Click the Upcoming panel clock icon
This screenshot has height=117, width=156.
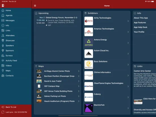click(x=36, y=13)
